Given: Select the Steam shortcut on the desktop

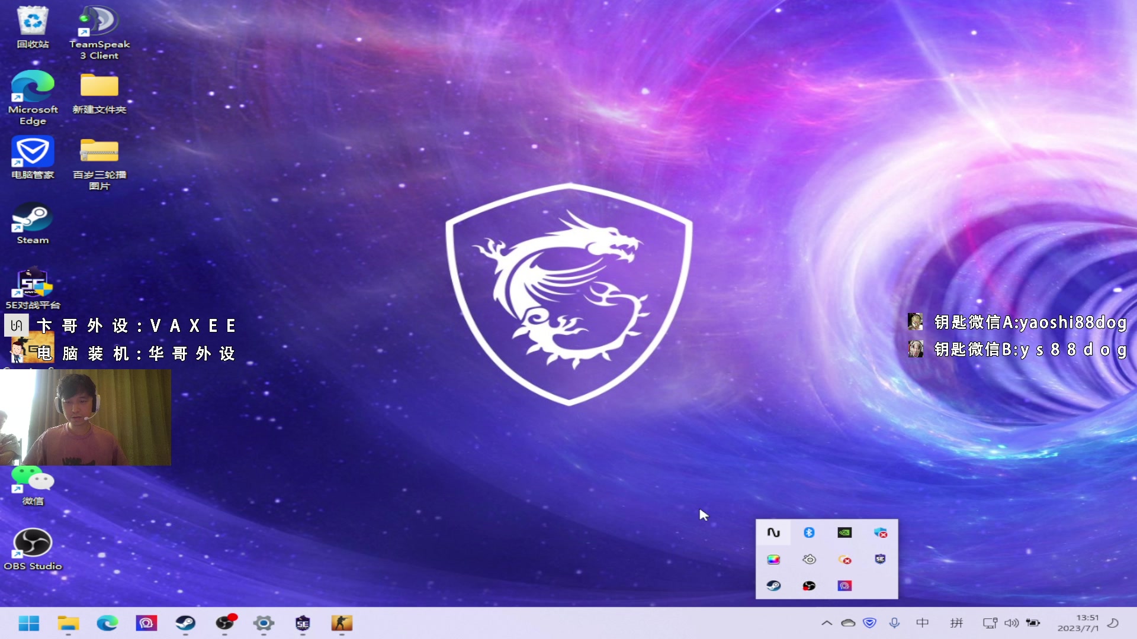Looking at the screenshot, I should [x=33, y=223].
